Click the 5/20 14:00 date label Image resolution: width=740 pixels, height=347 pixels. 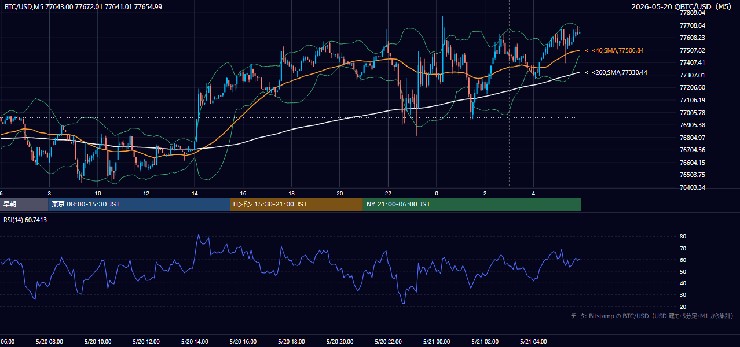click(195, 342)
